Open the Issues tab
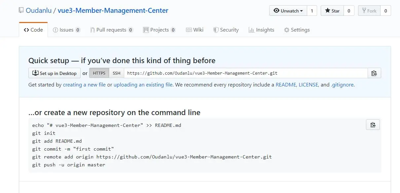Viewport: 400px width, 193px height. [x=66, y=30]
